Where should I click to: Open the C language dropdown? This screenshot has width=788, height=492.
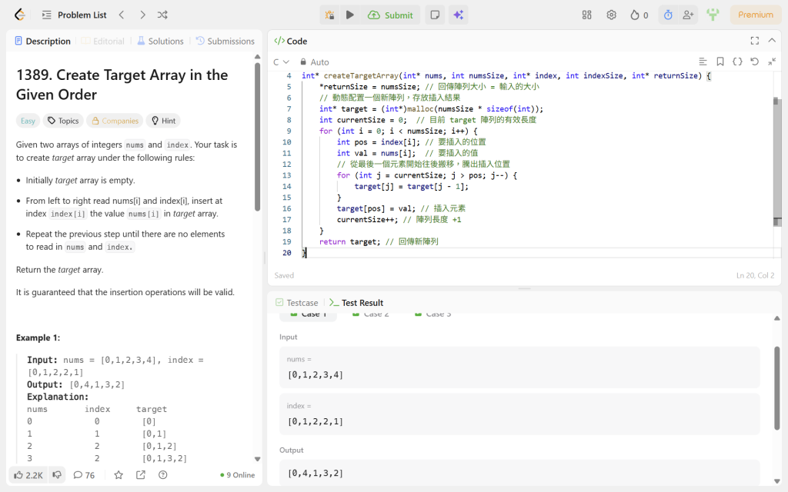[x=281, y=62]
